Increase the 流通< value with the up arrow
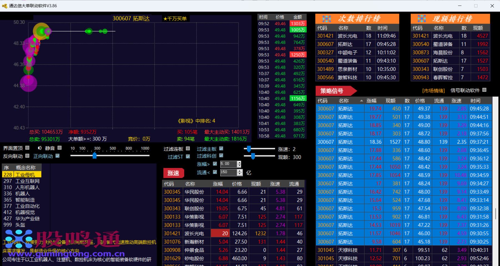The height and width of the screenshot is (266, 500). [x=240, y=171]
